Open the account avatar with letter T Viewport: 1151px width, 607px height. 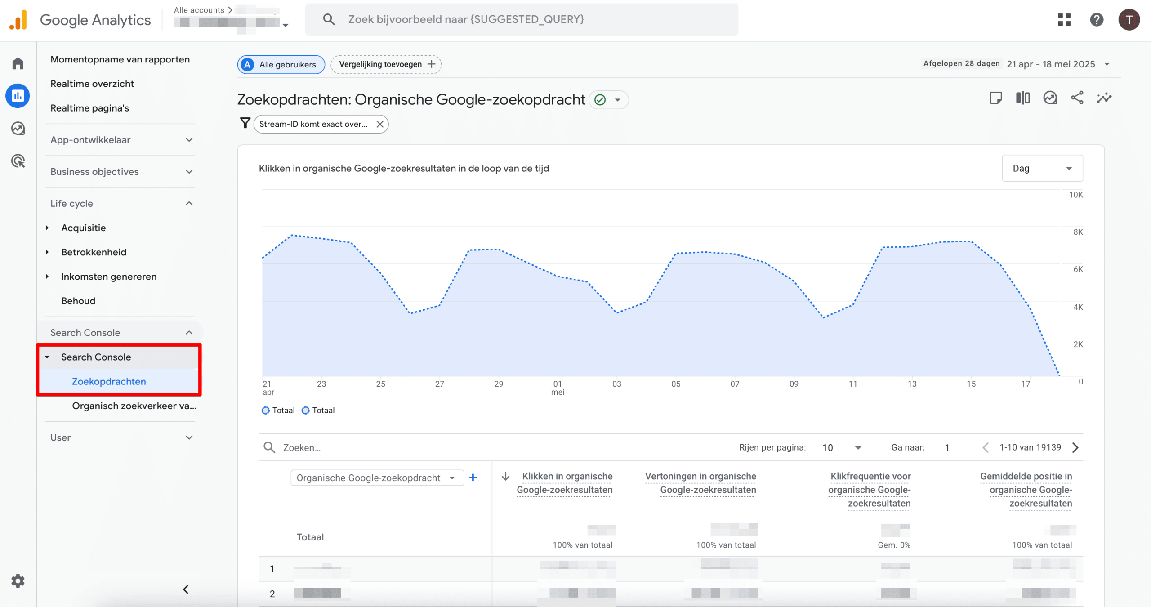pos(1129,20)
